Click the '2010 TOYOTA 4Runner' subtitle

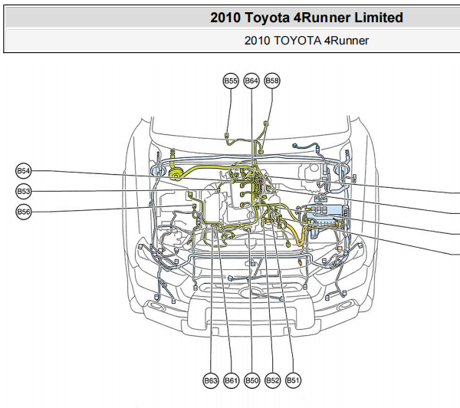click(x=306, y=41)
